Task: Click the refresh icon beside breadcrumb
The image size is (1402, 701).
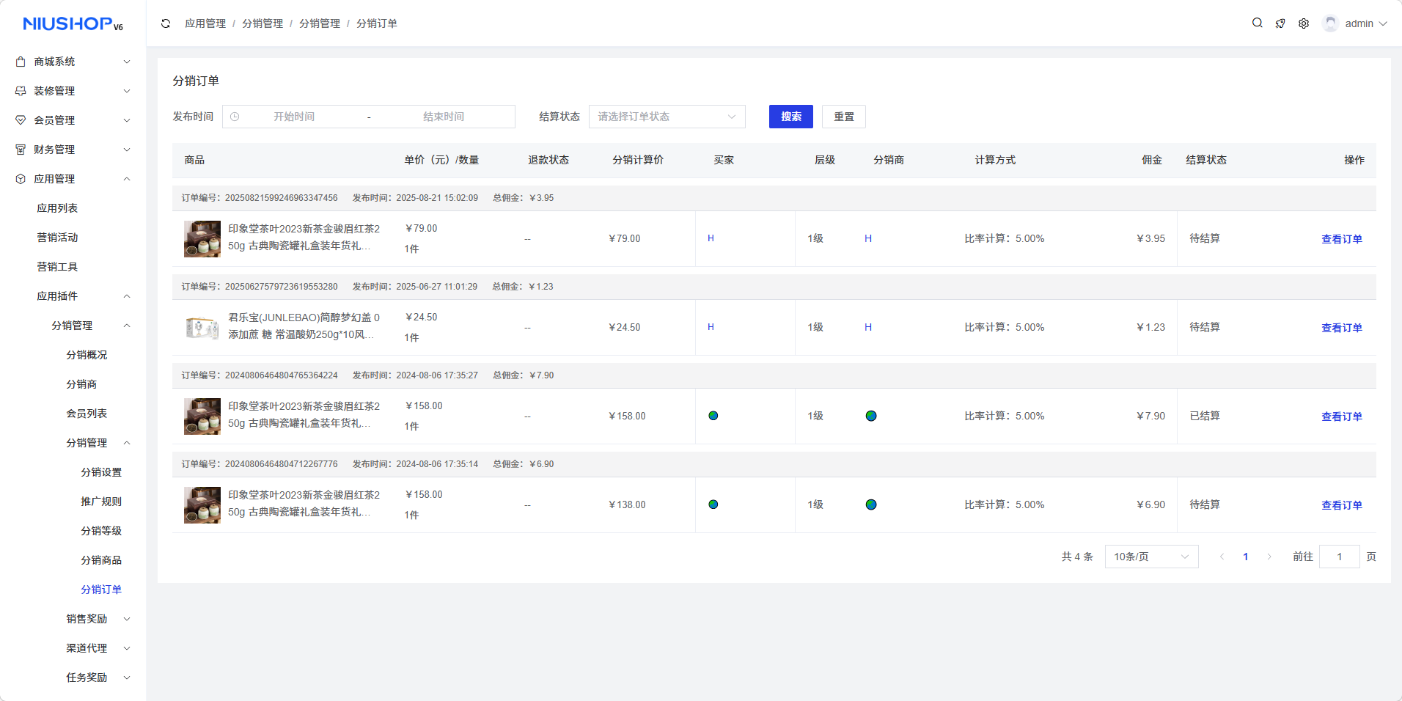Action: click(x=166, y=23)
